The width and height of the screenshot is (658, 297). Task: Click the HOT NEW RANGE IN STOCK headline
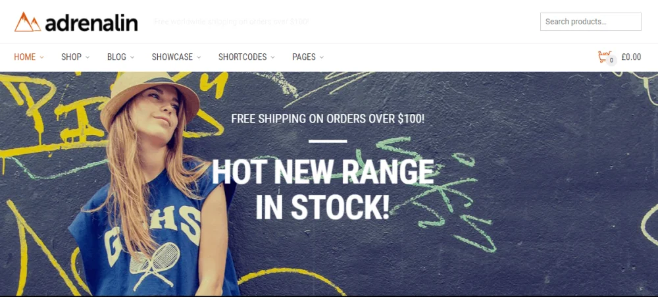(322, 190)
